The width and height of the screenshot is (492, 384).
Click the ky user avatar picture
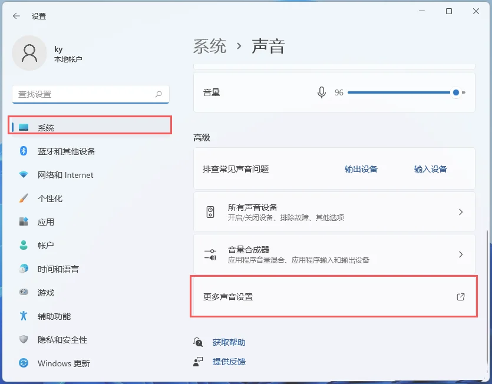[29, 53]
